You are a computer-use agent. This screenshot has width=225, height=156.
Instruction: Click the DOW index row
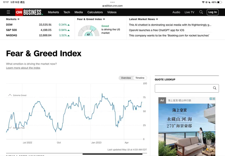pyautogui.click(x=38, y=25)
